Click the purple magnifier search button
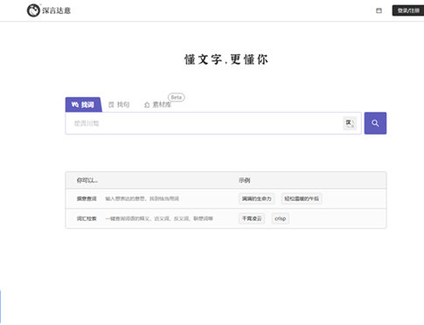The width and height of the screenshot is (424, 325). [x=375, y=123]
